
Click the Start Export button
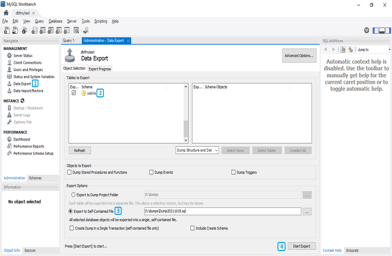point(301,246)
